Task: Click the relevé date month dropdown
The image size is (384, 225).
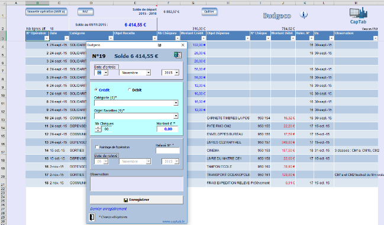Action: pyautogui.click(x=148, y=161)
